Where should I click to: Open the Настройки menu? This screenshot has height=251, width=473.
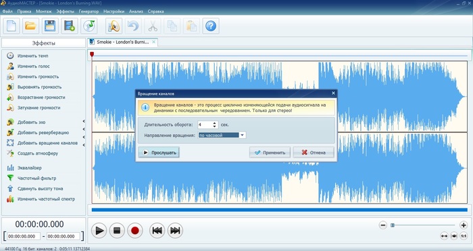[x=114, y=11]
